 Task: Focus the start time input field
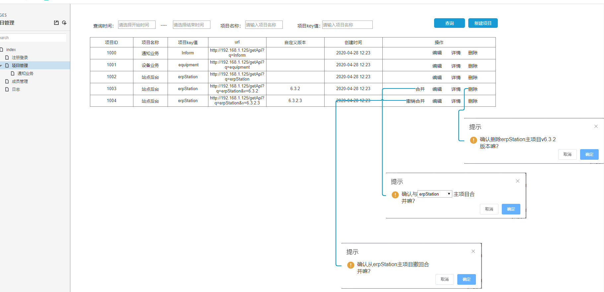137,25
